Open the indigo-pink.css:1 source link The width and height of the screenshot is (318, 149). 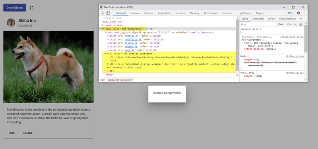click(x=292, y=37)
